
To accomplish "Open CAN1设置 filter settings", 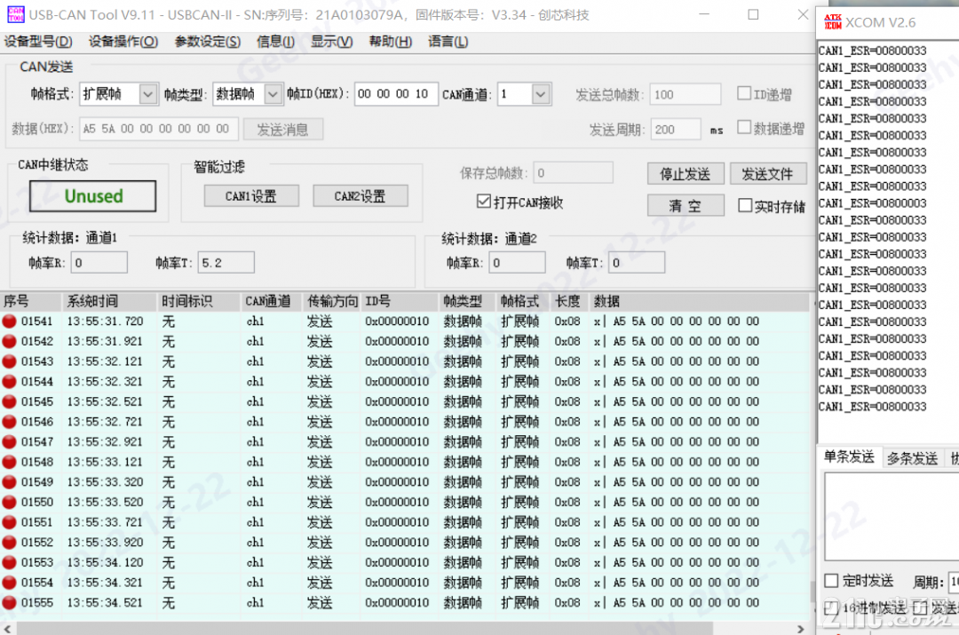I will [x=250, y=196].
